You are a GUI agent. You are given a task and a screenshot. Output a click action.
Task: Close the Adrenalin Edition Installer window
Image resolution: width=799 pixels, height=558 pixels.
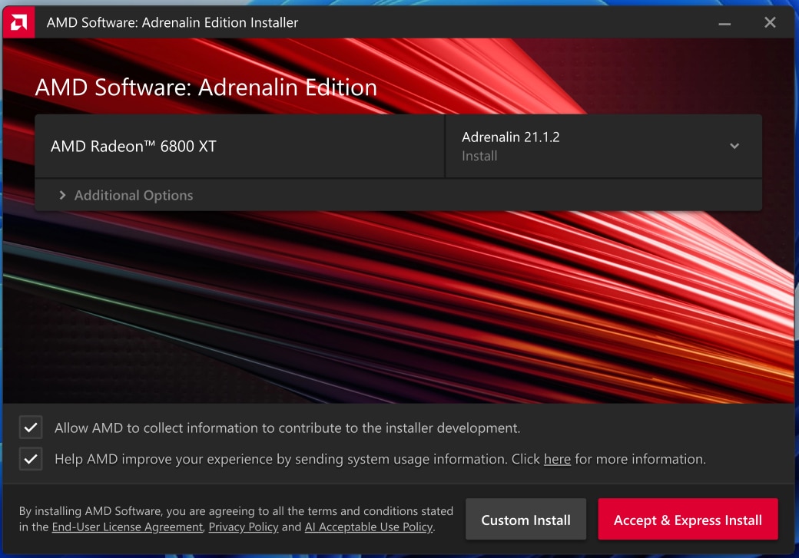tap(770, 23)
